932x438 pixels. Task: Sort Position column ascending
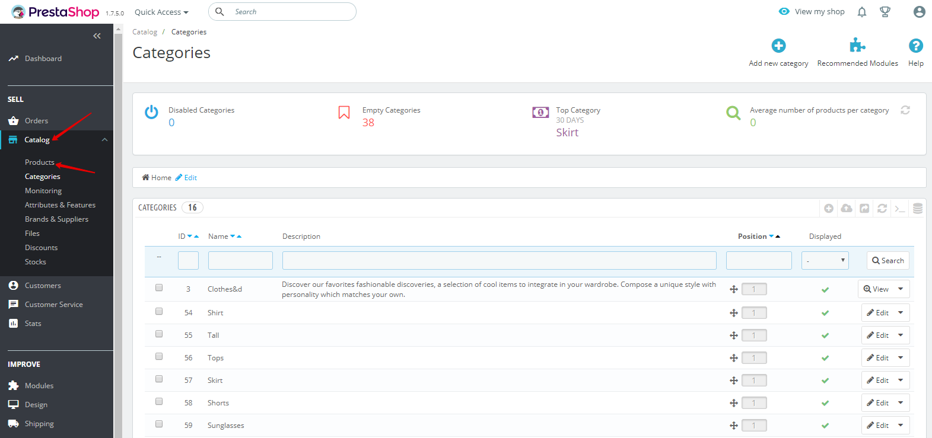click(x=778, y=236)
